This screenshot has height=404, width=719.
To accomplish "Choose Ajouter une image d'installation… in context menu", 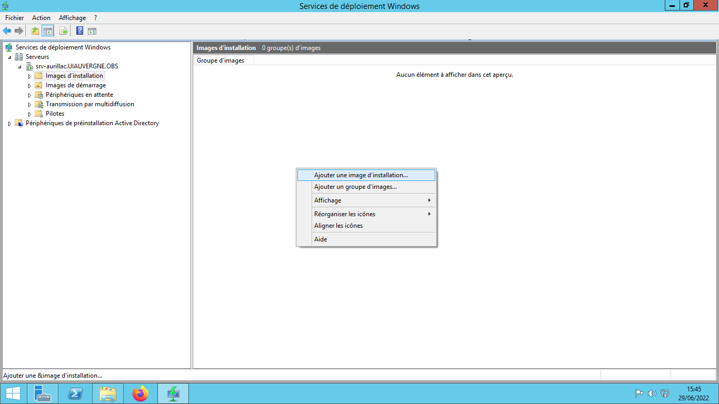I will click(366, 175).
